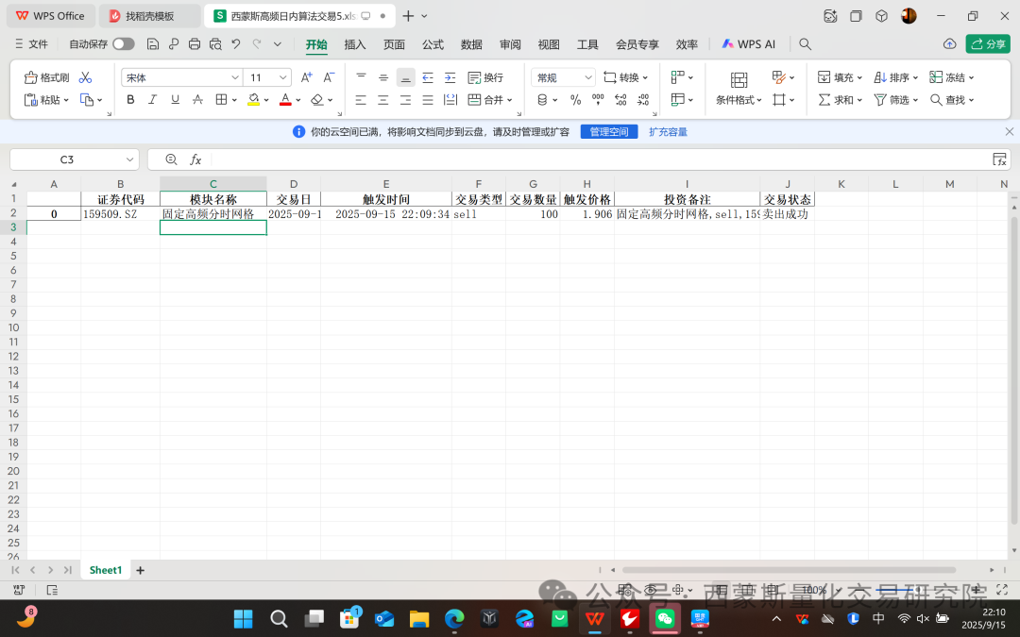The image size is (1020, 637).
Task: Click the thousands separator icon
Action: click(x=598, y=99)
